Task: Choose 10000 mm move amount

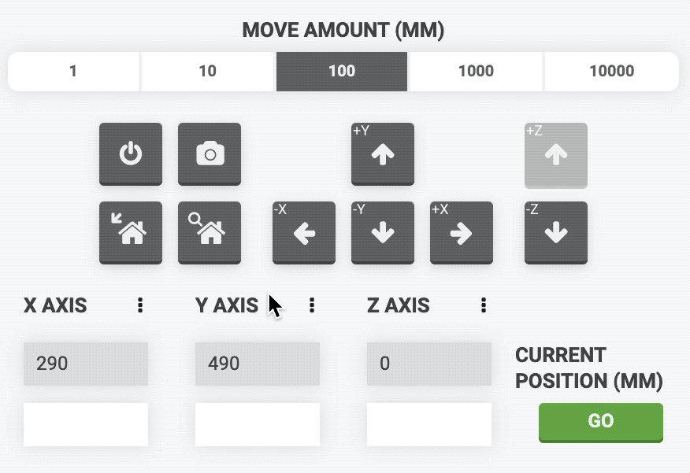Action: point(611,72)
